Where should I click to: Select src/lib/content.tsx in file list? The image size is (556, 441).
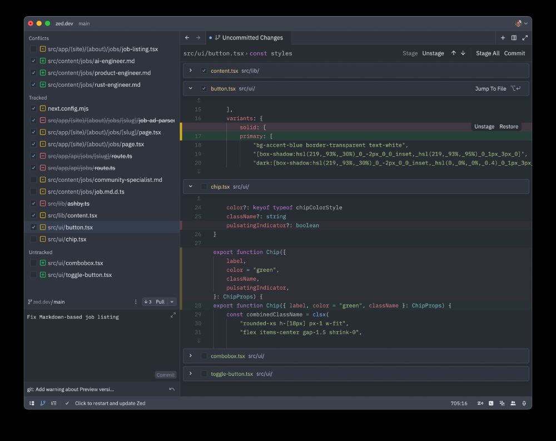tap(102, 215)
